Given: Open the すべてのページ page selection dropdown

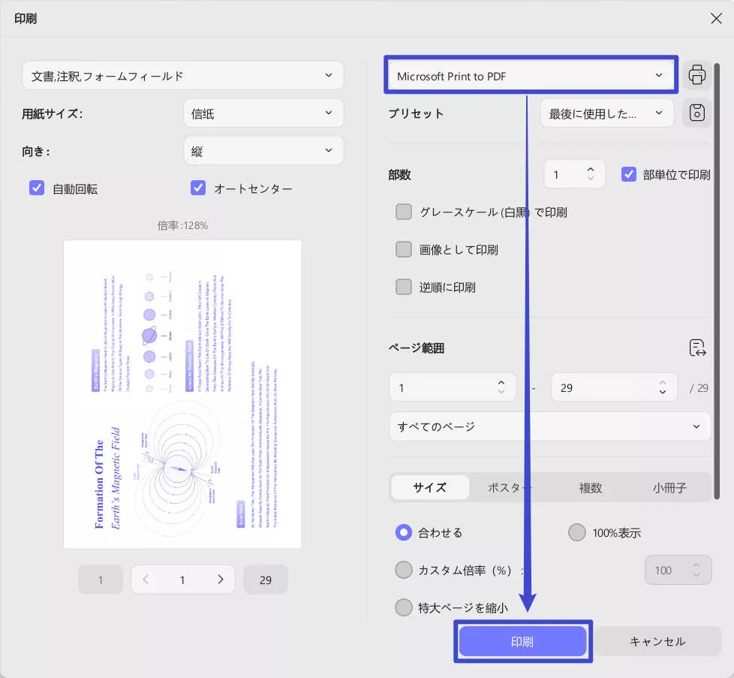Looking at the screenshot, I should click(549, 426).
